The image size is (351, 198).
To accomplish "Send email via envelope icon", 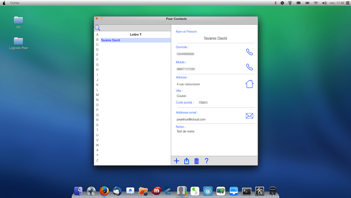I will click(249, 116).
